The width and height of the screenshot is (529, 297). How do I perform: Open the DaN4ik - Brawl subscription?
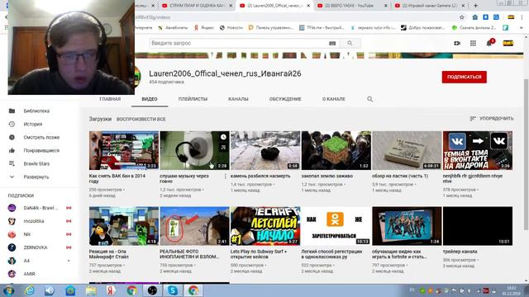click(x=40, y=208)
